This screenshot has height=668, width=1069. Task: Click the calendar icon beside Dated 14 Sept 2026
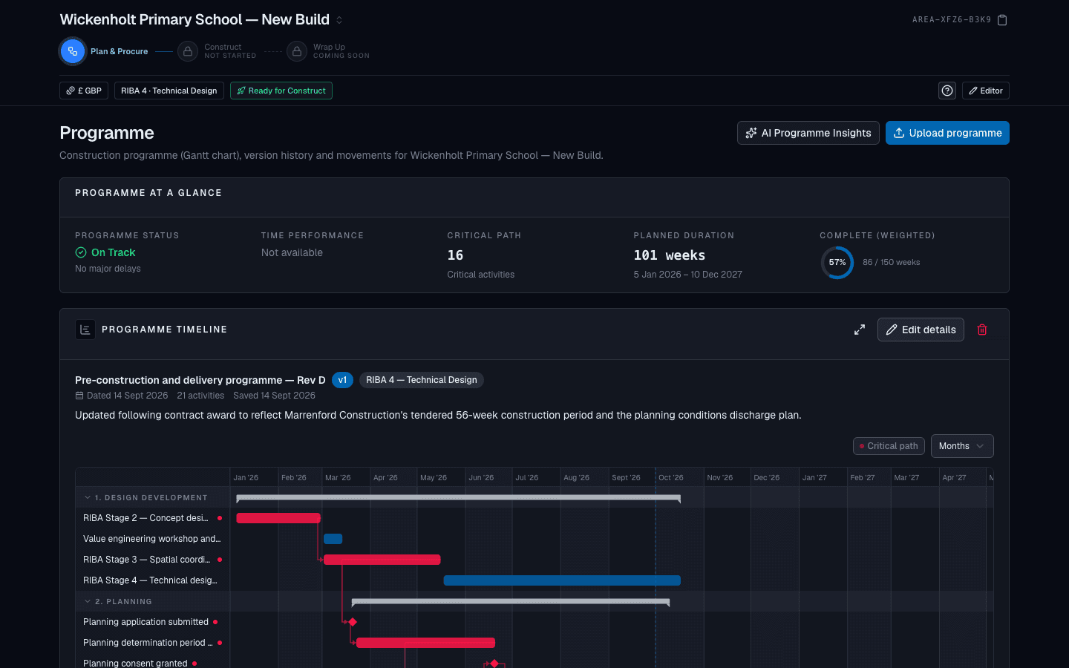tap(79, 396)
